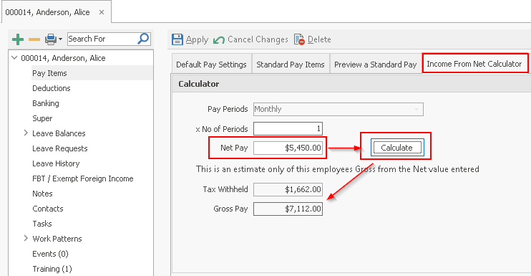
Task: Click the magnifier search icon
Action: pos(143,39)
